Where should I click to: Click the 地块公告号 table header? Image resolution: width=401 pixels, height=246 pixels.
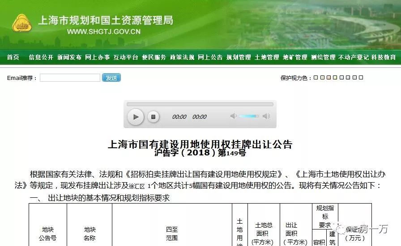pos(48,234)
